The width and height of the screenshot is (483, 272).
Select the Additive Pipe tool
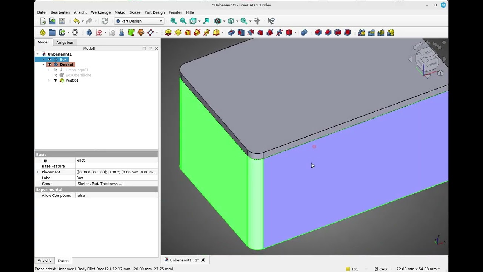pyautogui.click(x=197, y=32)
